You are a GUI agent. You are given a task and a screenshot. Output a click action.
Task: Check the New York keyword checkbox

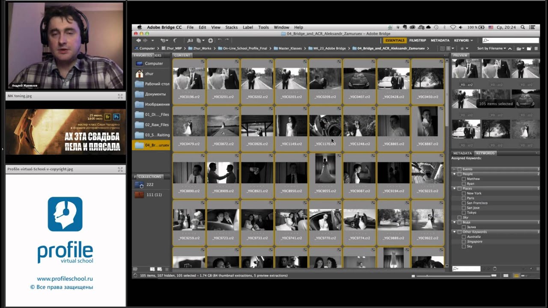pyautogui.click(x=464, y=193)
